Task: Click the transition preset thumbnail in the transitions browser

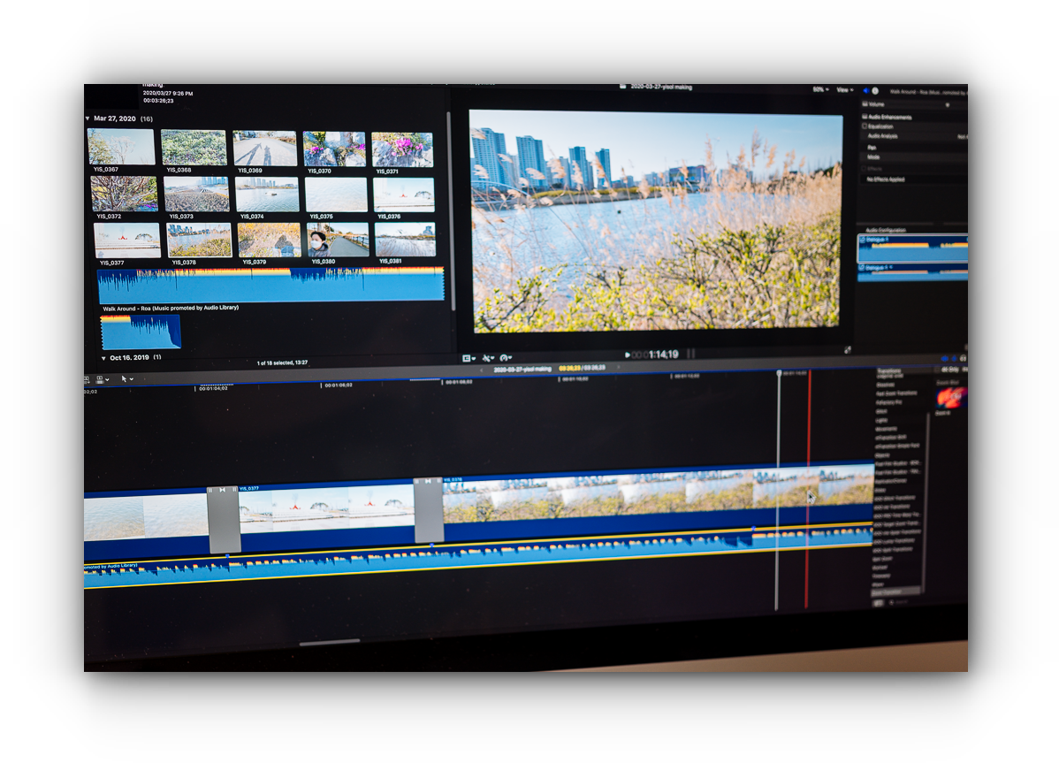Action: coord(952,398)
